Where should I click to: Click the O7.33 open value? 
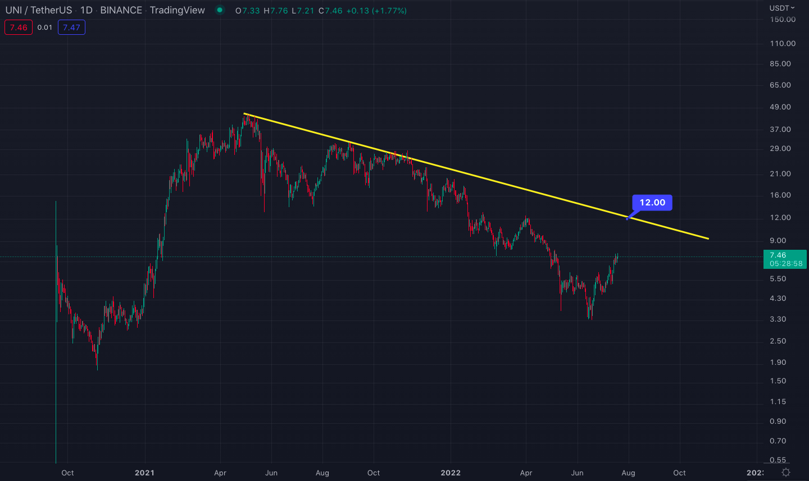point(248,11)
